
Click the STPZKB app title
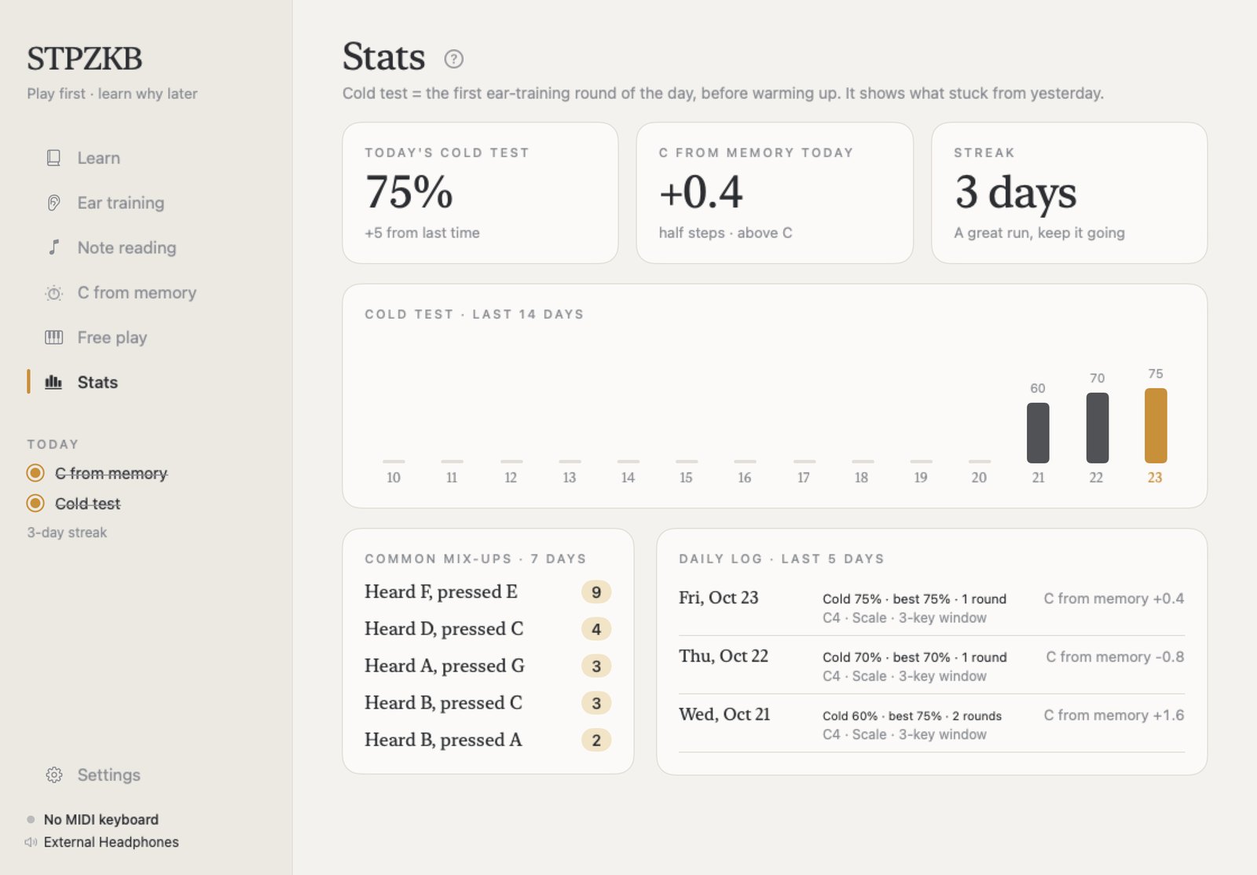(x=84, y=59)
